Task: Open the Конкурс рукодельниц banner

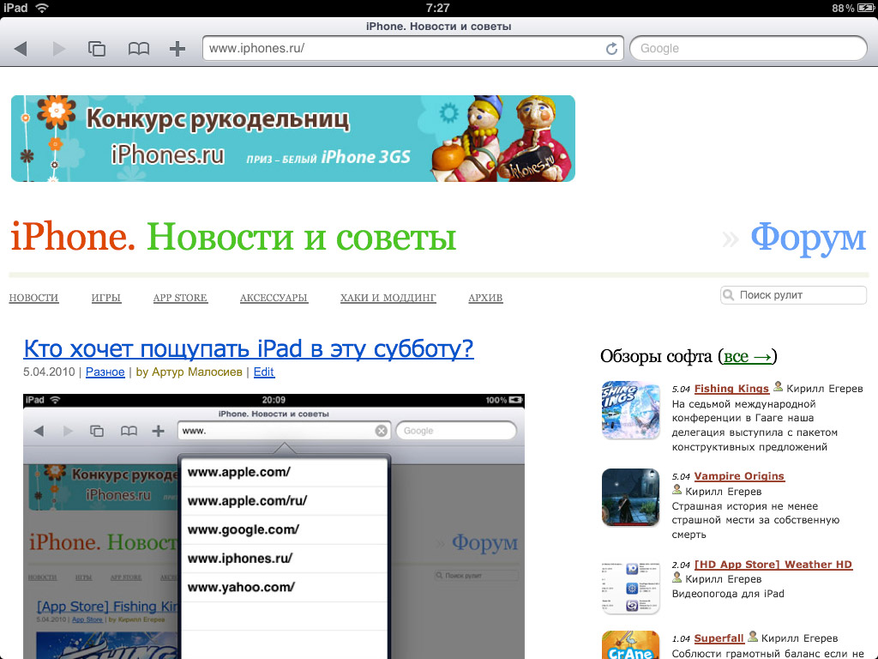Action: 293,138
